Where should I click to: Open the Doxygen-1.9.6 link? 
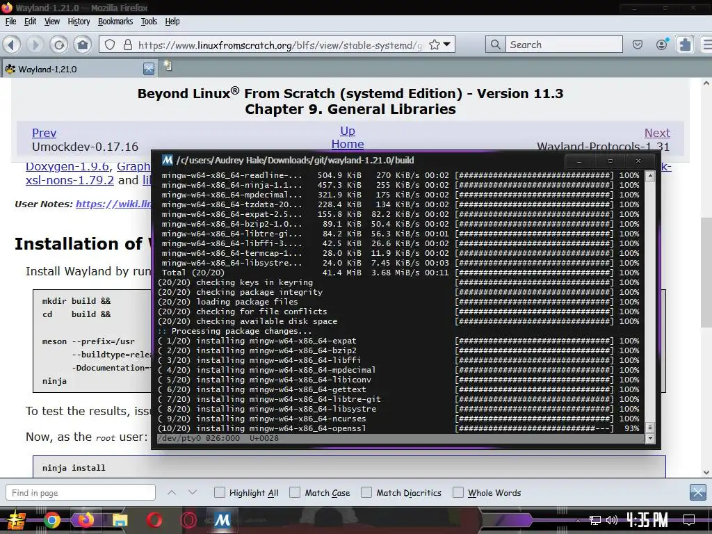pos(67,167)
